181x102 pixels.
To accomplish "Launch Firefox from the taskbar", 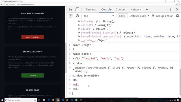I will 53,100.
